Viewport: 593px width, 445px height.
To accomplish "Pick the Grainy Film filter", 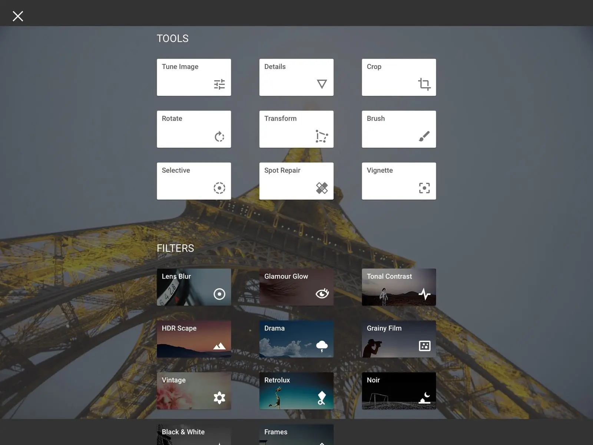I will 398,339.
